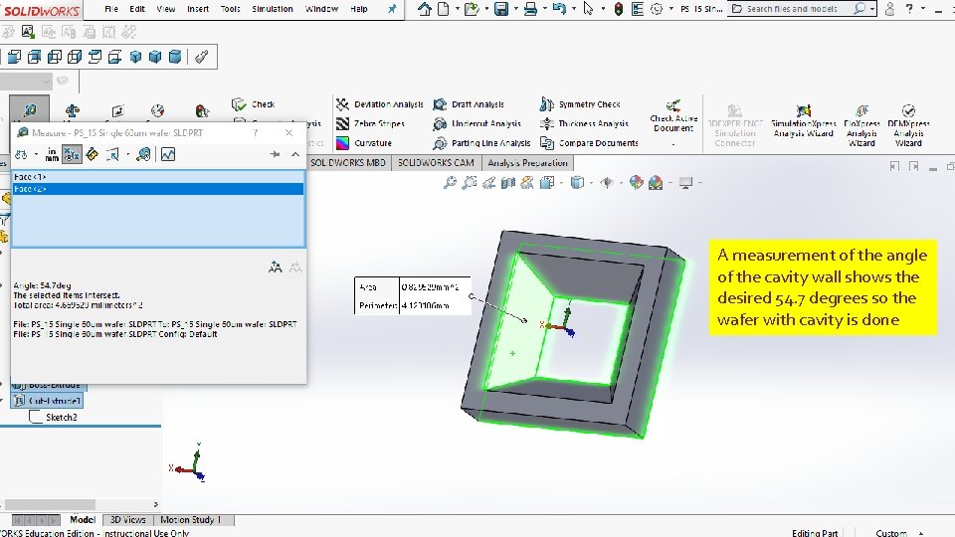The width and height of the screenshot is (955, 537).
Task: Click the user login profile icon
Action: (889, 9)
